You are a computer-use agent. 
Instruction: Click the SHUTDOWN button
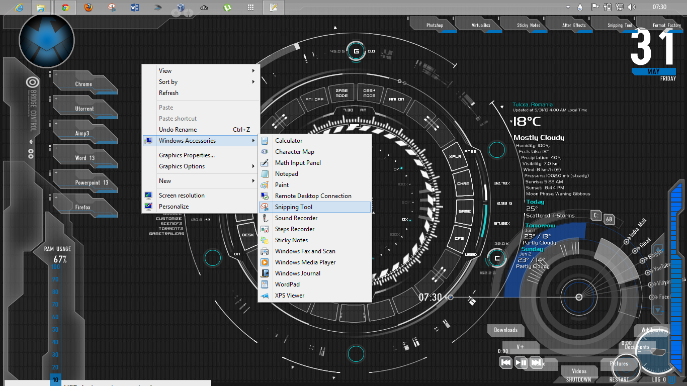(578, 379)
